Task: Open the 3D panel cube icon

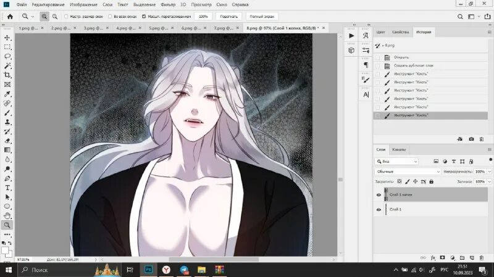Action: point(351,51)
